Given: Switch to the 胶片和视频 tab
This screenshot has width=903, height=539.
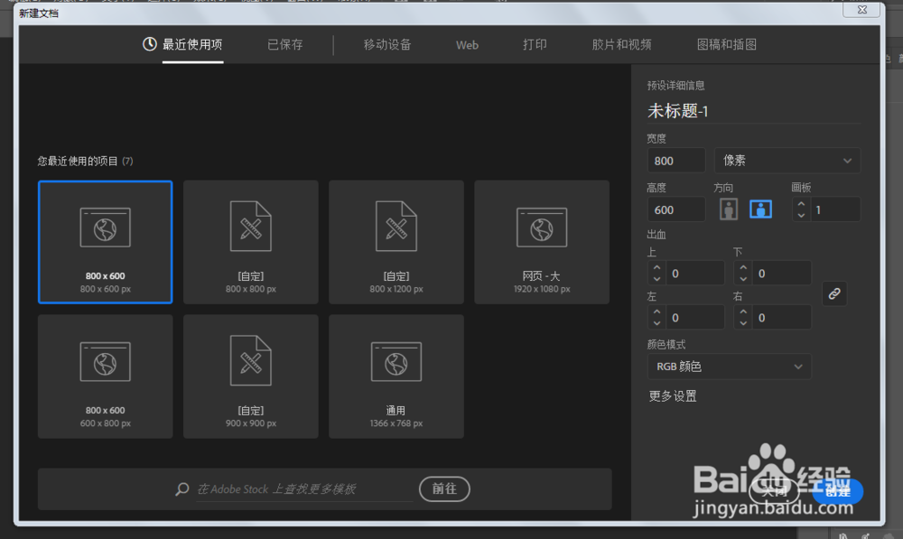Looking at the screenshot, I should click(x=621, y=44).
